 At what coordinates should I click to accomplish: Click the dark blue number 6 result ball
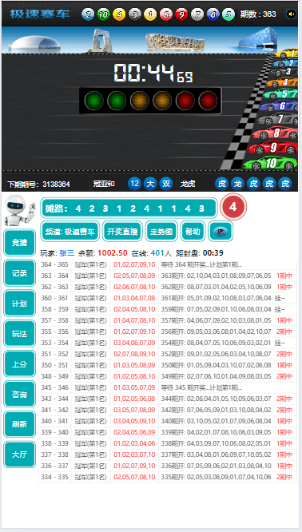pyautogui.click(x=213, y=14)
